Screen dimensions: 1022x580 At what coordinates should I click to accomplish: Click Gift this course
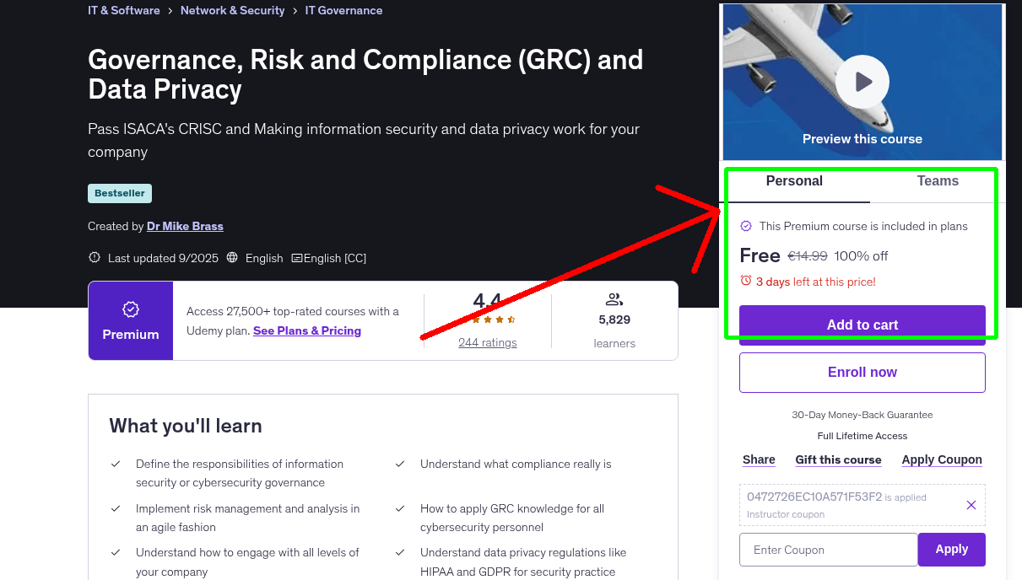click(838, 459)
